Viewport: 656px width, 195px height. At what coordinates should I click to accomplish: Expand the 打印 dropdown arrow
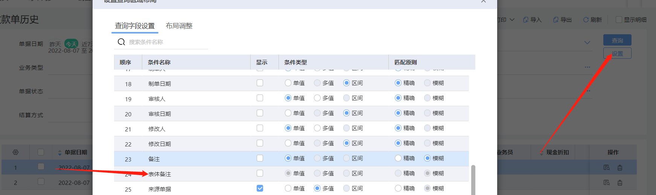coord(512,20)
